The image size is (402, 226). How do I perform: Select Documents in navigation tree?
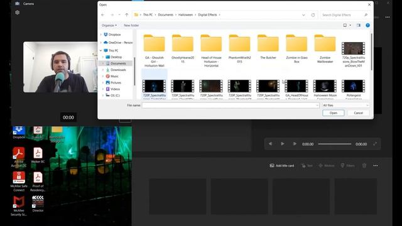click(x=118, y=63)
